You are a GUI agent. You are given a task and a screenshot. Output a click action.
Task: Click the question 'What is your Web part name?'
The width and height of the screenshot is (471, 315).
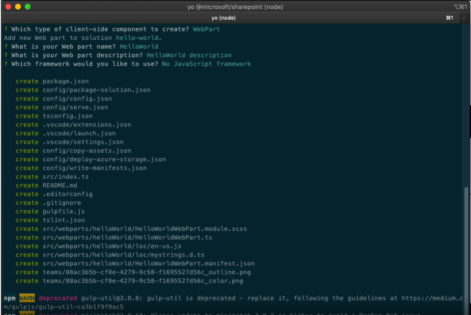[x=63, y=47]
